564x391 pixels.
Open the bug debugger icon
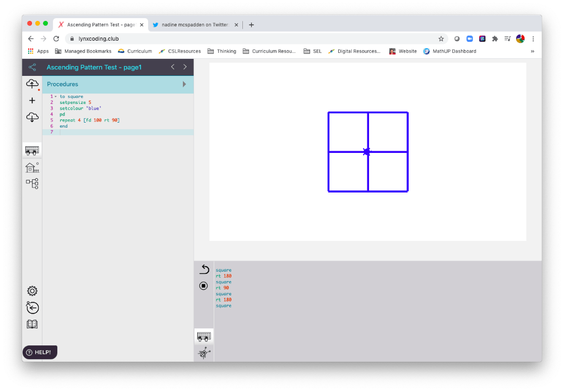pyautogui.click(x=204, y=353)
